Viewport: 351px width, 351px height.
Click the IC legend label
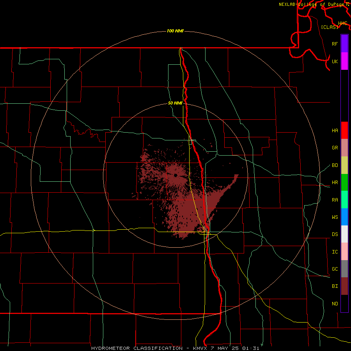(335, 252)
